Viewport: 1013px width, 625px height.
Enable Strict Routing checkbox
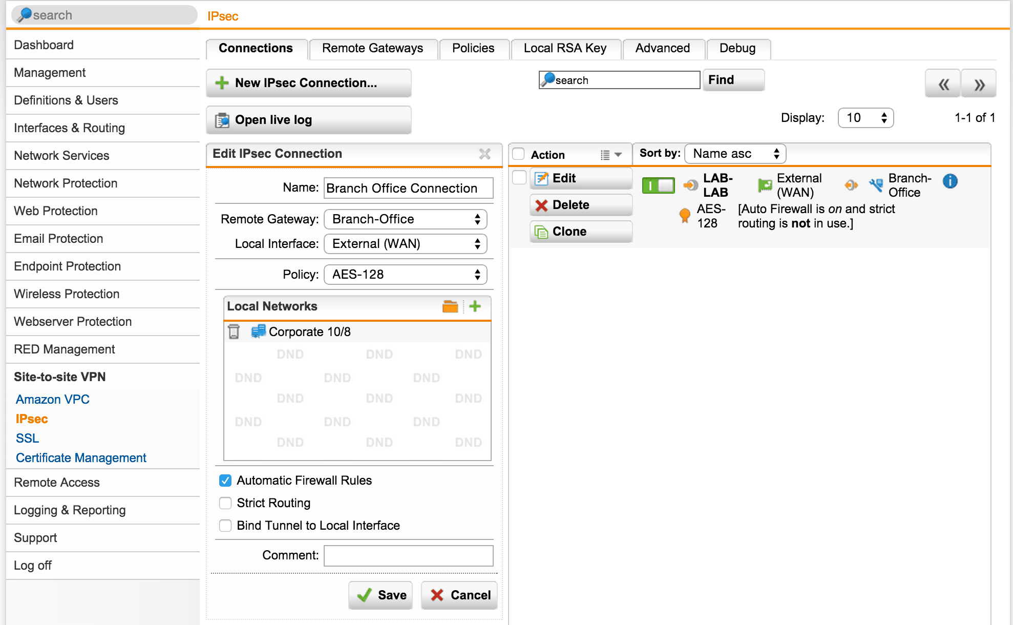click(225, 503)
